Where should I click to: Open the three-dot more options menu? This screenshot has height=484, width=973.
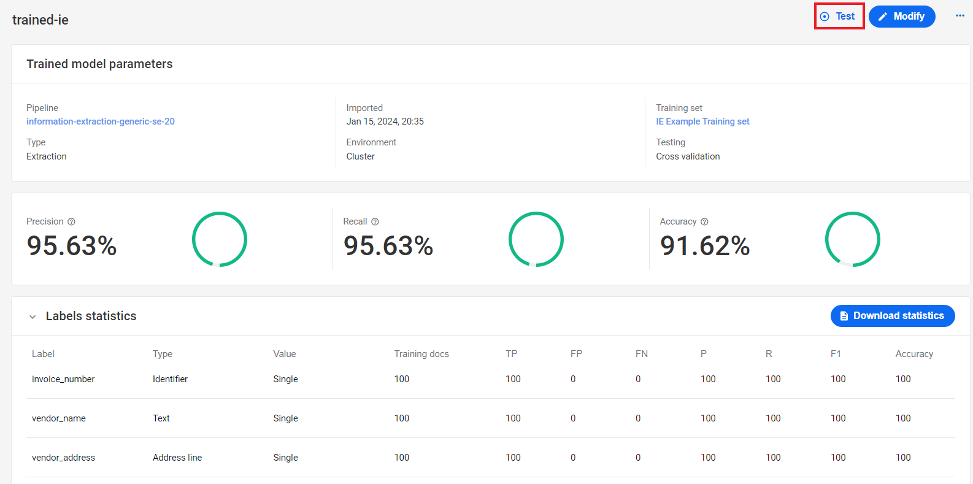coord(960,16)
